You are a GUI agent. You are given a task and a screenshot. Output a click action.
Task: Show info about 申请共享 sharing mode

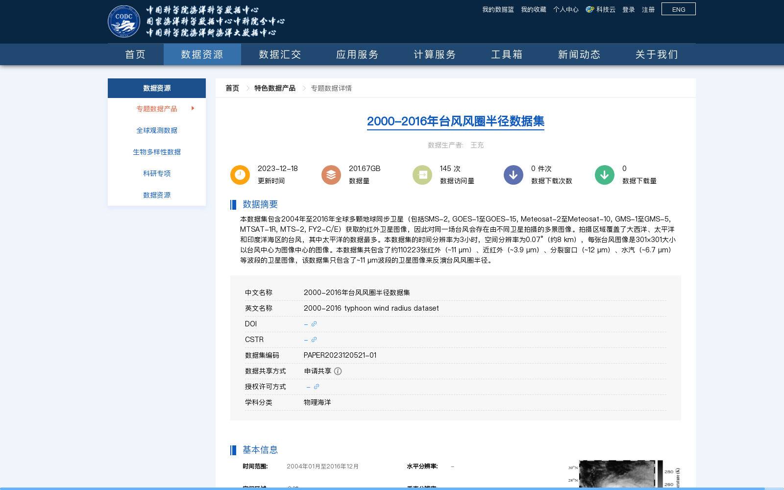tap(338, 371)
